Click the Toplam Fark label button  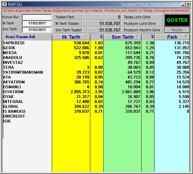tap(67, 17)
